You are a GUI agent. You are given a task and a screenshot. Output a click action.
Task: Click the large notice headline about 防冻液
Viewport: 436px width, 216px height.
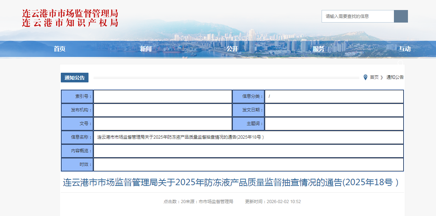coord(231,182)
